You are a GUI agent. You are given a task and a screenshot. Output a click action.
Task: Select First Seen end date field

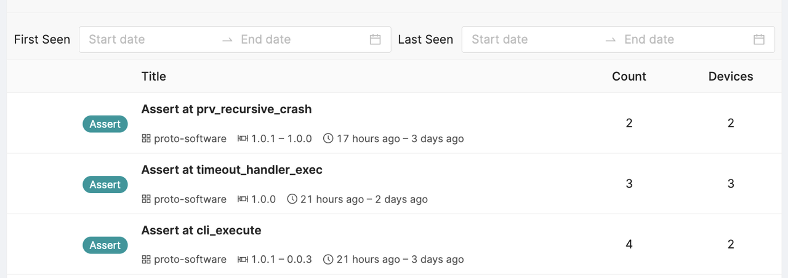click(x=295, y=39)
